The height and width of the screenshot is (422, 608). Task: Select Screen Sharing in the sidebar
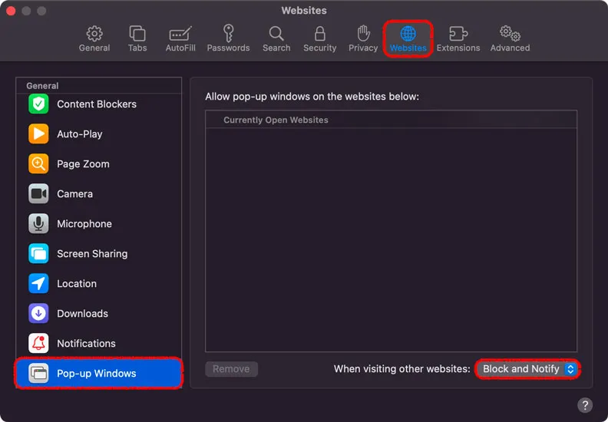tap(99, 253)
